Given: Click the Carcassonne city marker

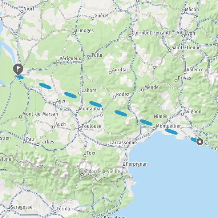Looking at the screenshot, I should [108, 145].
